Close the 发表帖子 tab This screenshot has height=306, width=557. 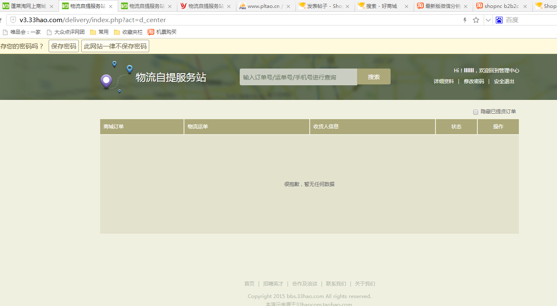click(347, 7)
